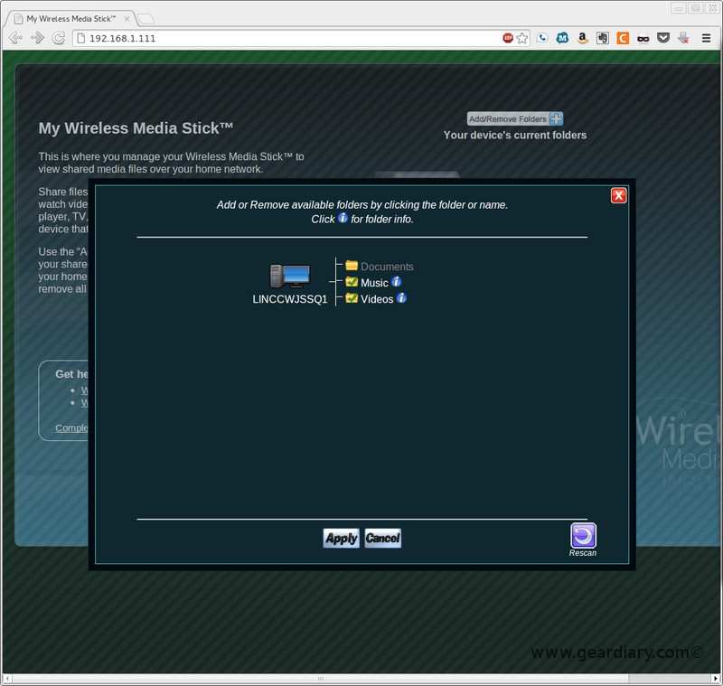Viewport: 723px width, 686px height.
Task: Click the horizontal scrollbar's left arrow
Action: 7,679
